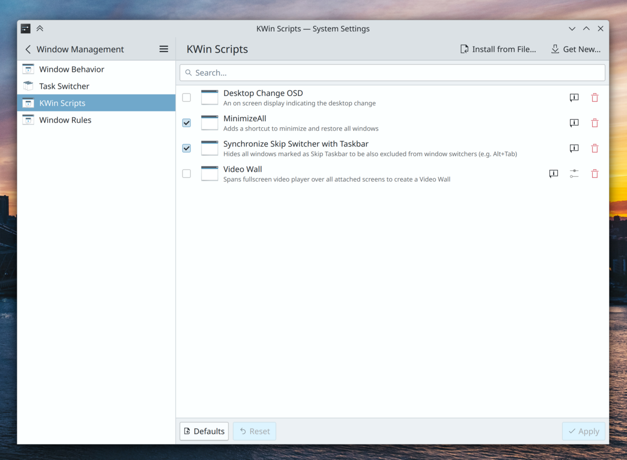The image size is (627, 460).
Task: Open Window Behavior settings
Action: click(x=97, y=69)
